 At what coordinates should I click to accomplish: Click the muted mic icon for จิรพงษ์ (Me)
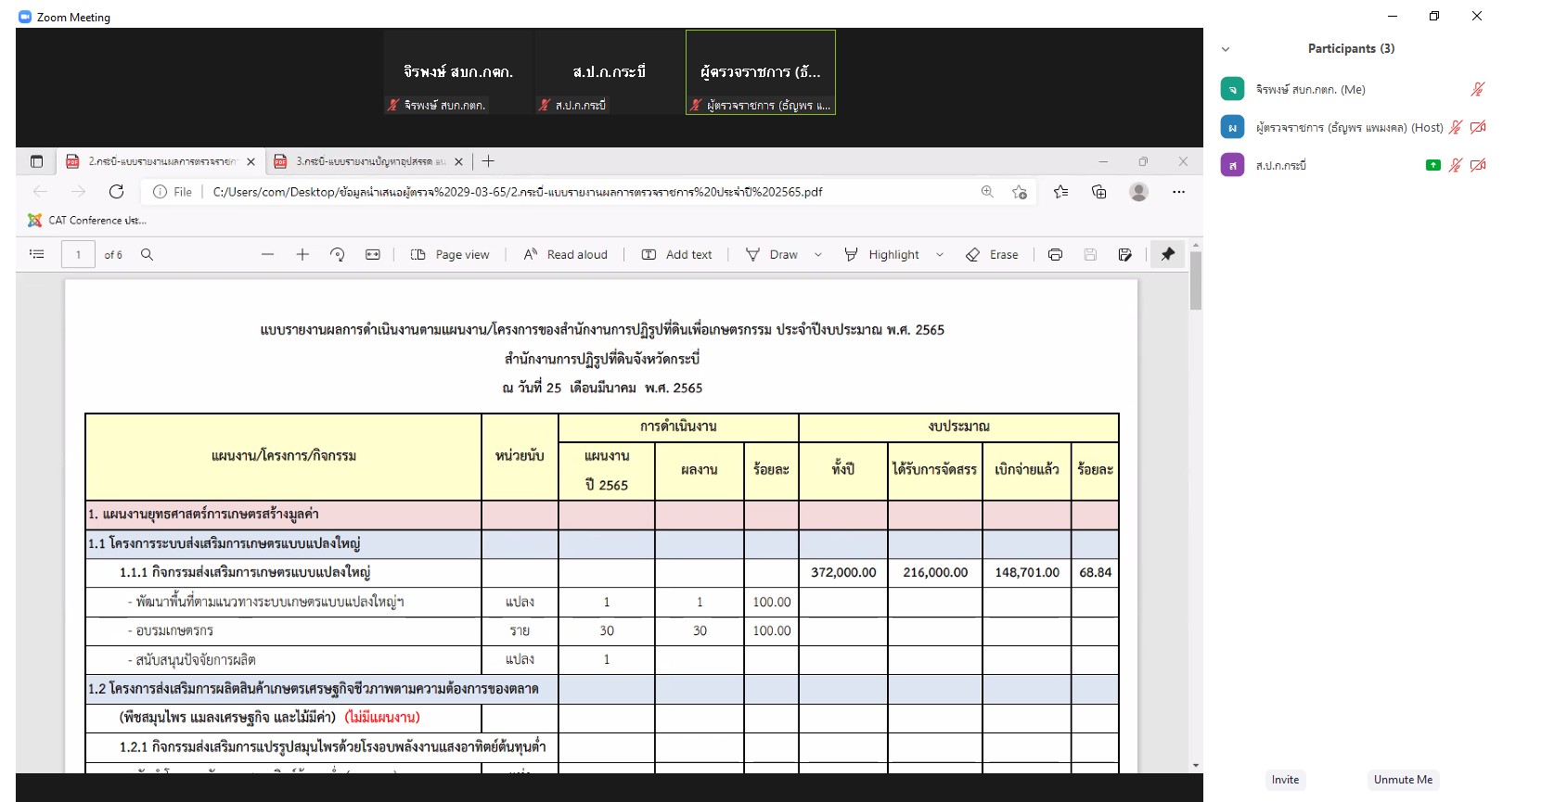1478,89
